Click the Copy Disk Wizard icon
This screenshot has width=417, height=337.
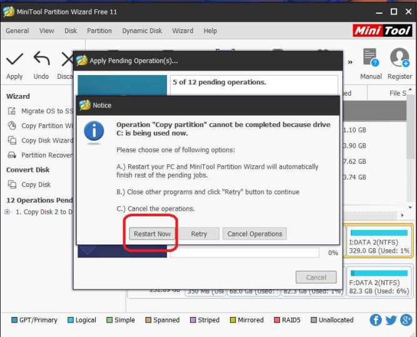pyautogui.click(x=12, y=140)
